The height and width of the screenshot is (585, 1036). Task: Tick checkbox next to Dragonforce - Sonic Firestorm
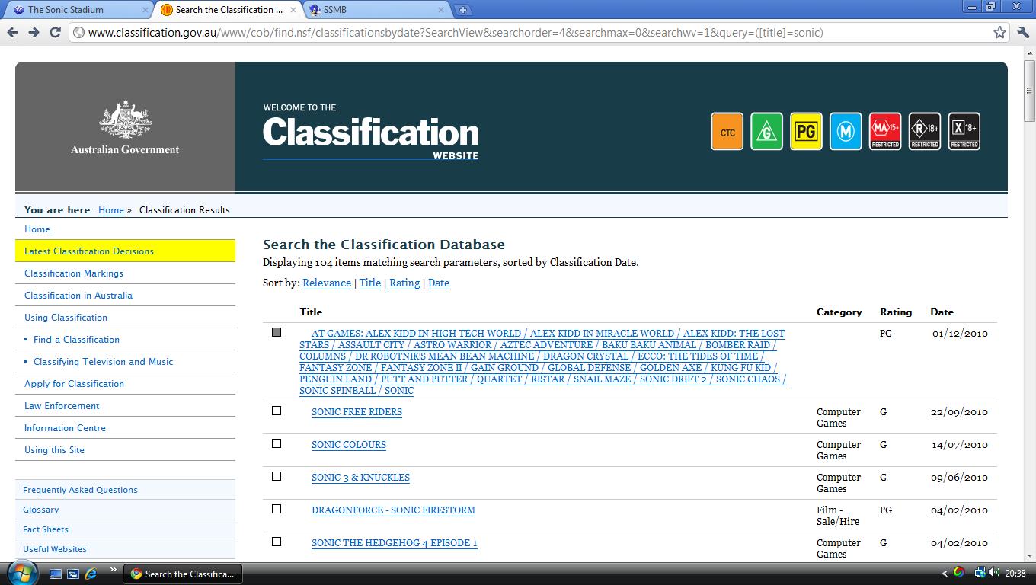coord(277,509)
